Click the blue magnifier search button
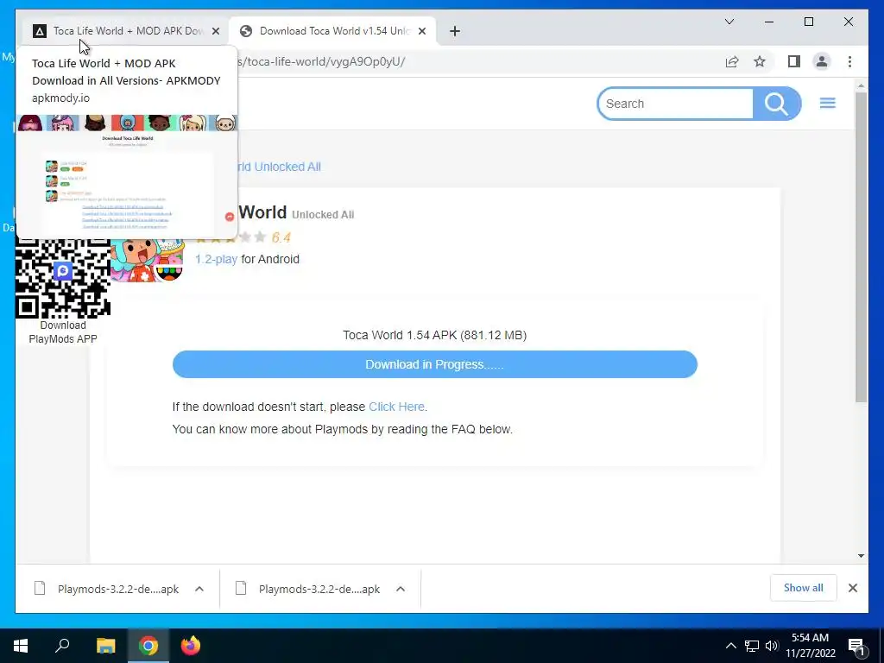Image resolution: width=884 pixels, height=663 pixels. pyautogui.click(x=776, y=104)
